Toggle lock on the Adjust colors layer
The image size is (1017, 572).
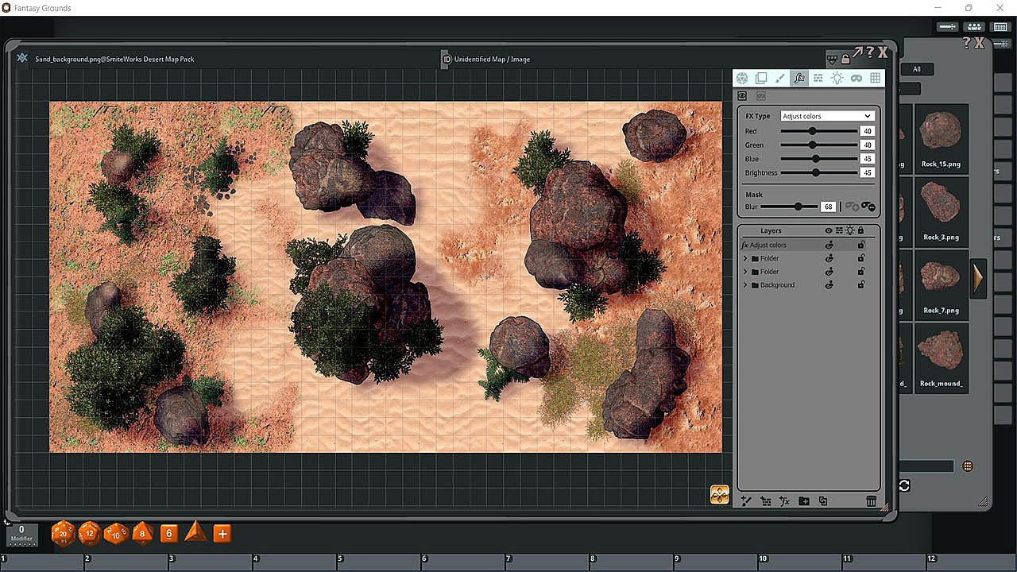coord(861,245)
